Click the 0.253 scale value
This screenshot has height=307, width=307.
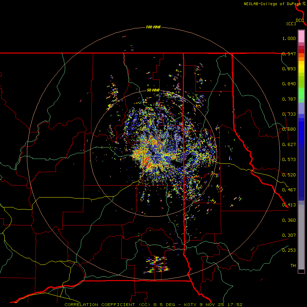coord(289,250)
